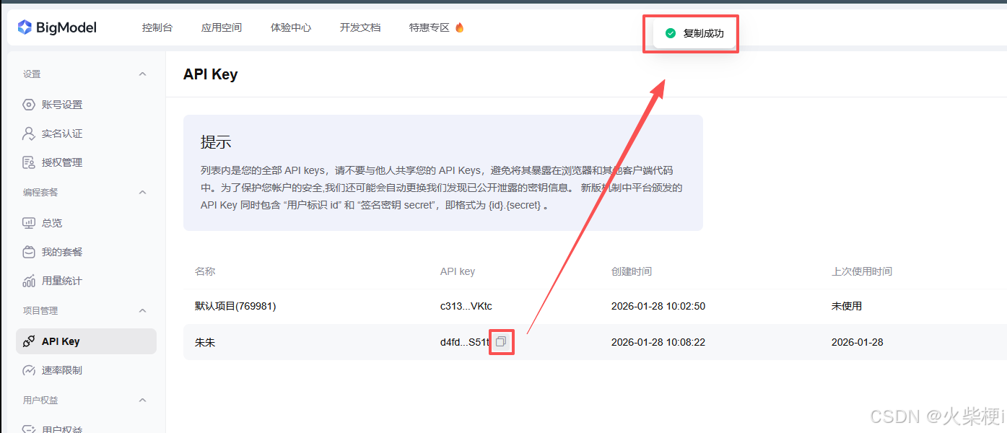Screen dimensions: 1007x433
Task: Copy the 朱朱 API key icon
Action: (x=501, y=341)
